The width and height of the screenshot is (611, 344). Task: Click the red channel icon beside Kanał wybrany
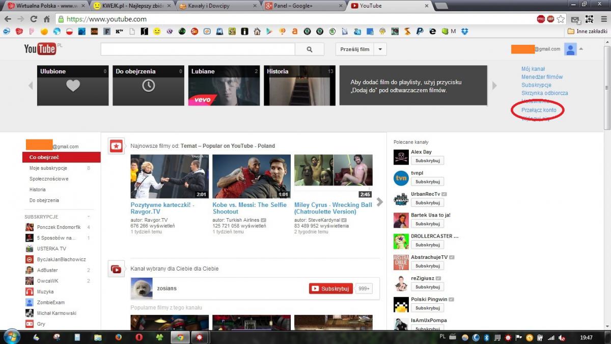pyautogui.click(x=116, y=269)
